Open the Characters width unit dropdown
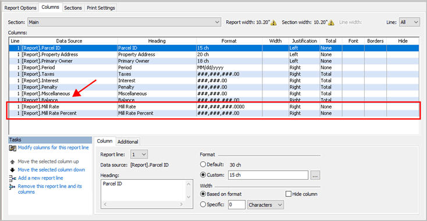 (x=265, y=205)
